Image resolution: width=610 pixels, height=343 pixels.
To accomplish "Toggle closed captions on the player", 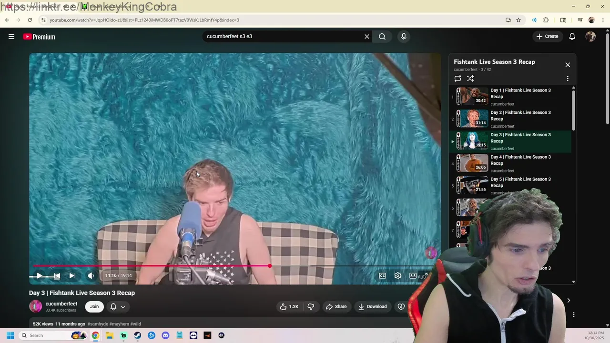I will [x=382, y=275].
